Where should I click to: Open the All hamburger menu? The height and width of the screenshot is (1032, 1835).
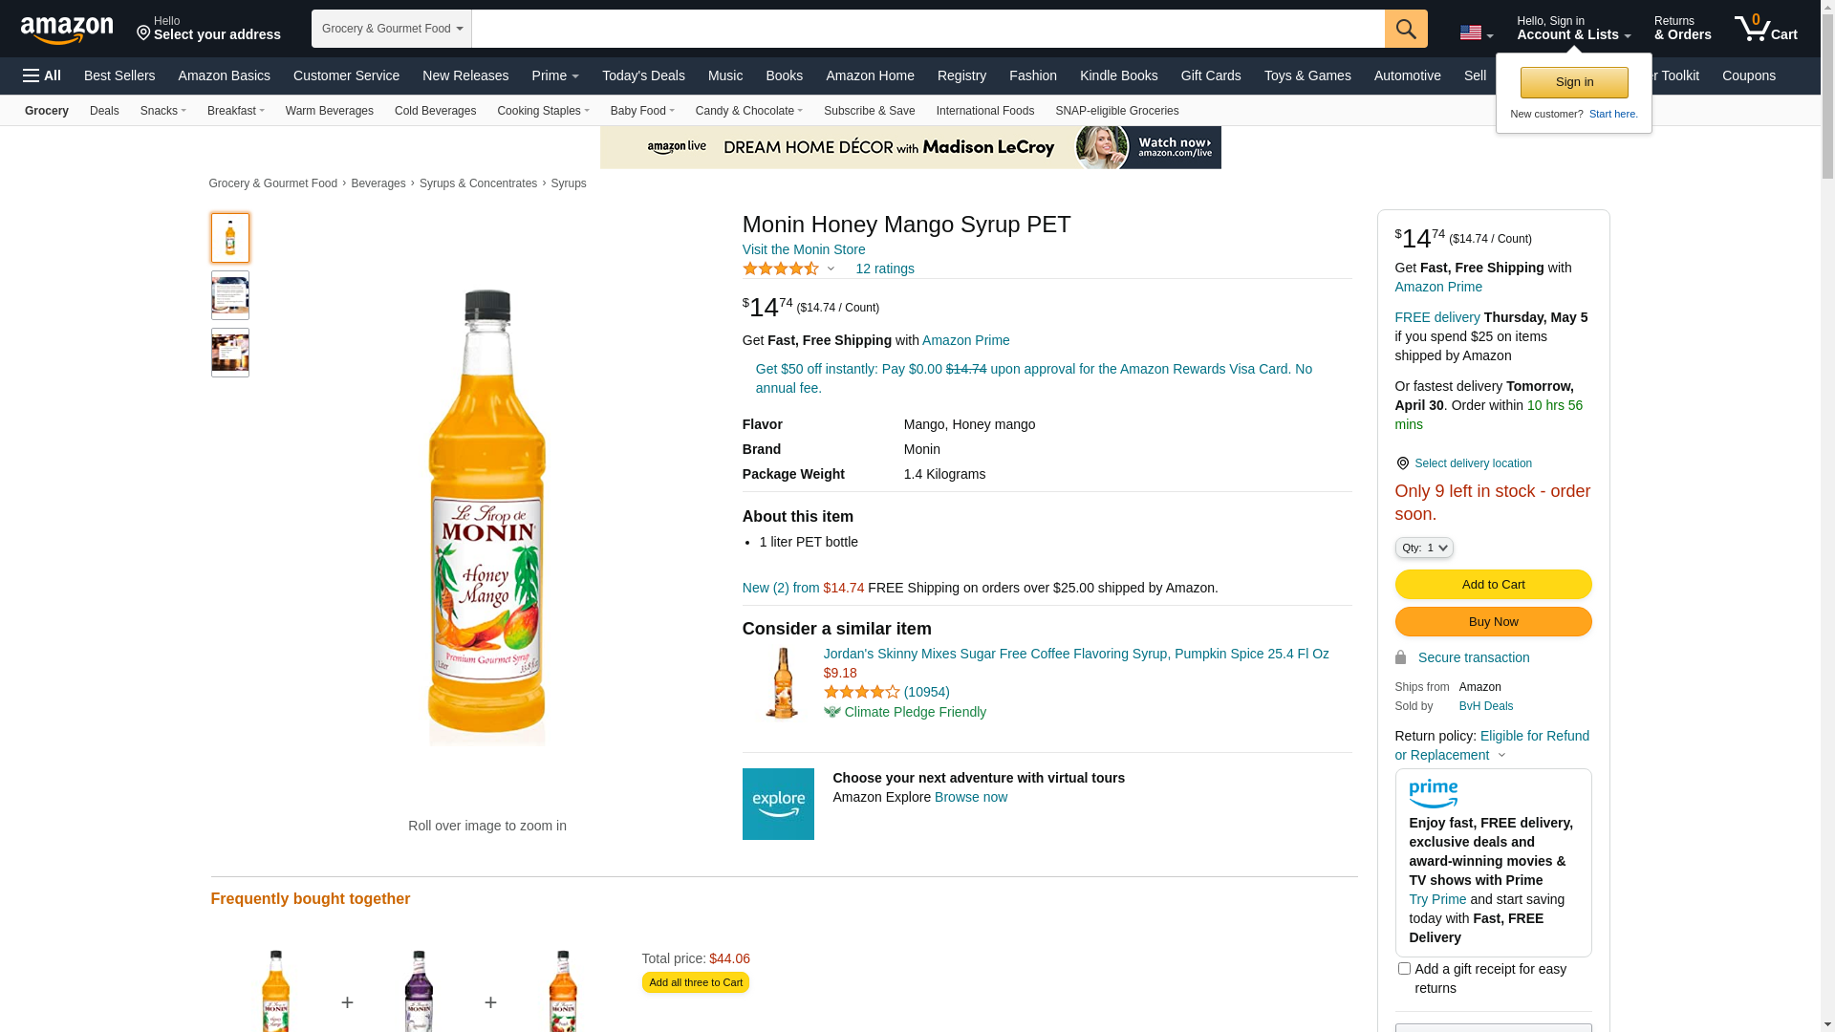(x=42, y=75)
